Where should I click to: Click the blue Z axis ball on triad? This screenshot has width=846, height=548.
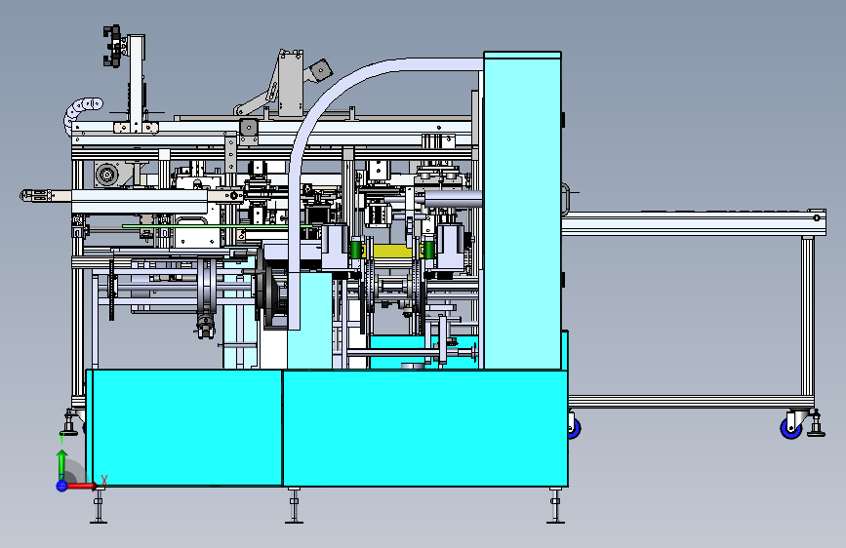tap(61, 486)
